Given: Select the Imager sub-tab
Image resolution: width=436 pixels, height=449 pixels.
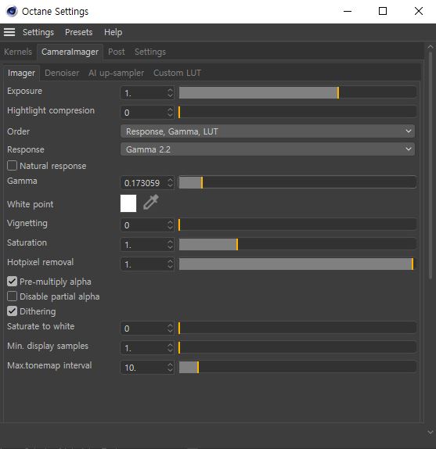Looking at the screenshot, I should (x=21, y=73).
